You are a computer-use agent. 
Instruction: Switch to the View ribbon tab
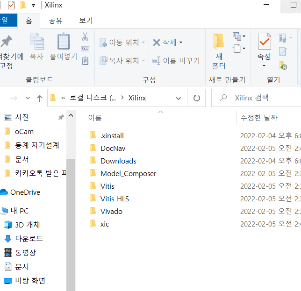[86, 21]
